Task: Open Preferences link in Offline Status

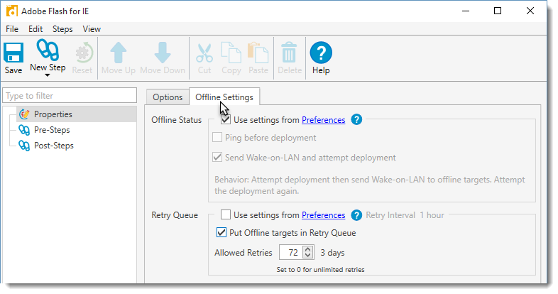Action: click(324, 120)
